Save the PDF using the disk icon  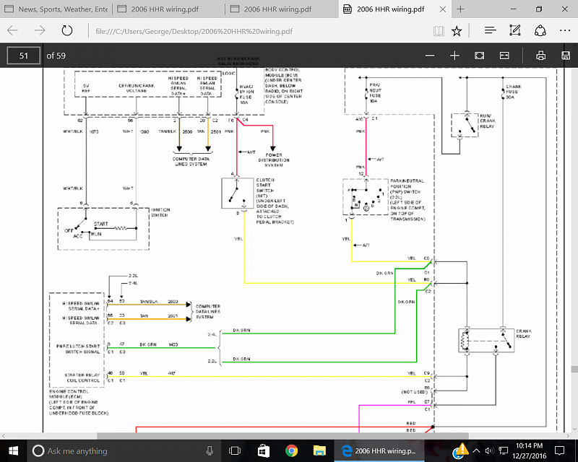pyautogui.click(x=566, y=56)
